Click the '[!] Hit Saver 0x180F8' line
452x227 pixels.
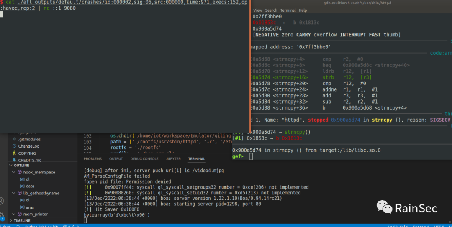[111, 209]
